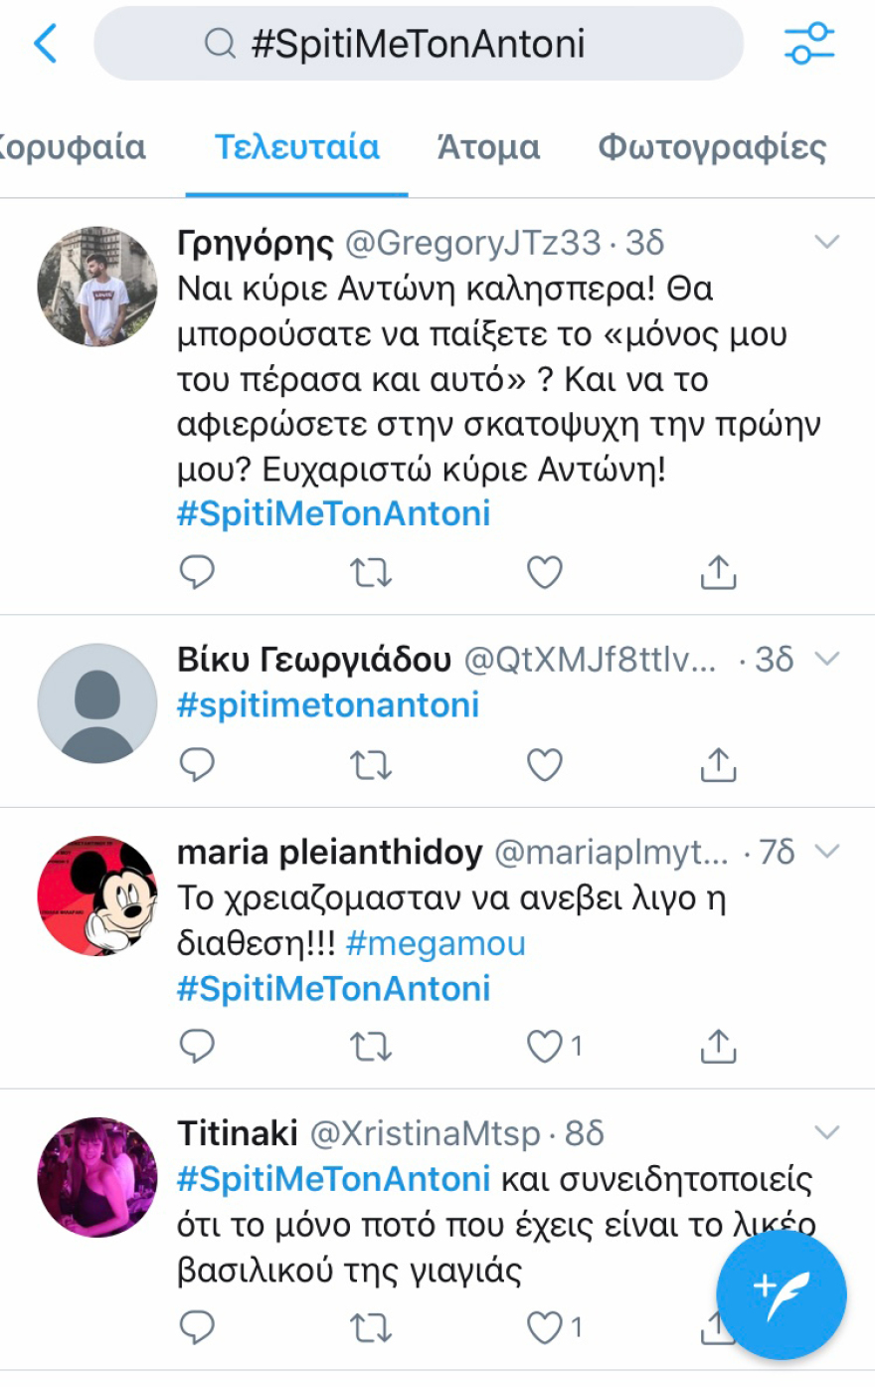The image size is (875, 1387).
Task: Share Βίκυ Γεωργιάδου's tweet
Action: [x=718, y=764]
